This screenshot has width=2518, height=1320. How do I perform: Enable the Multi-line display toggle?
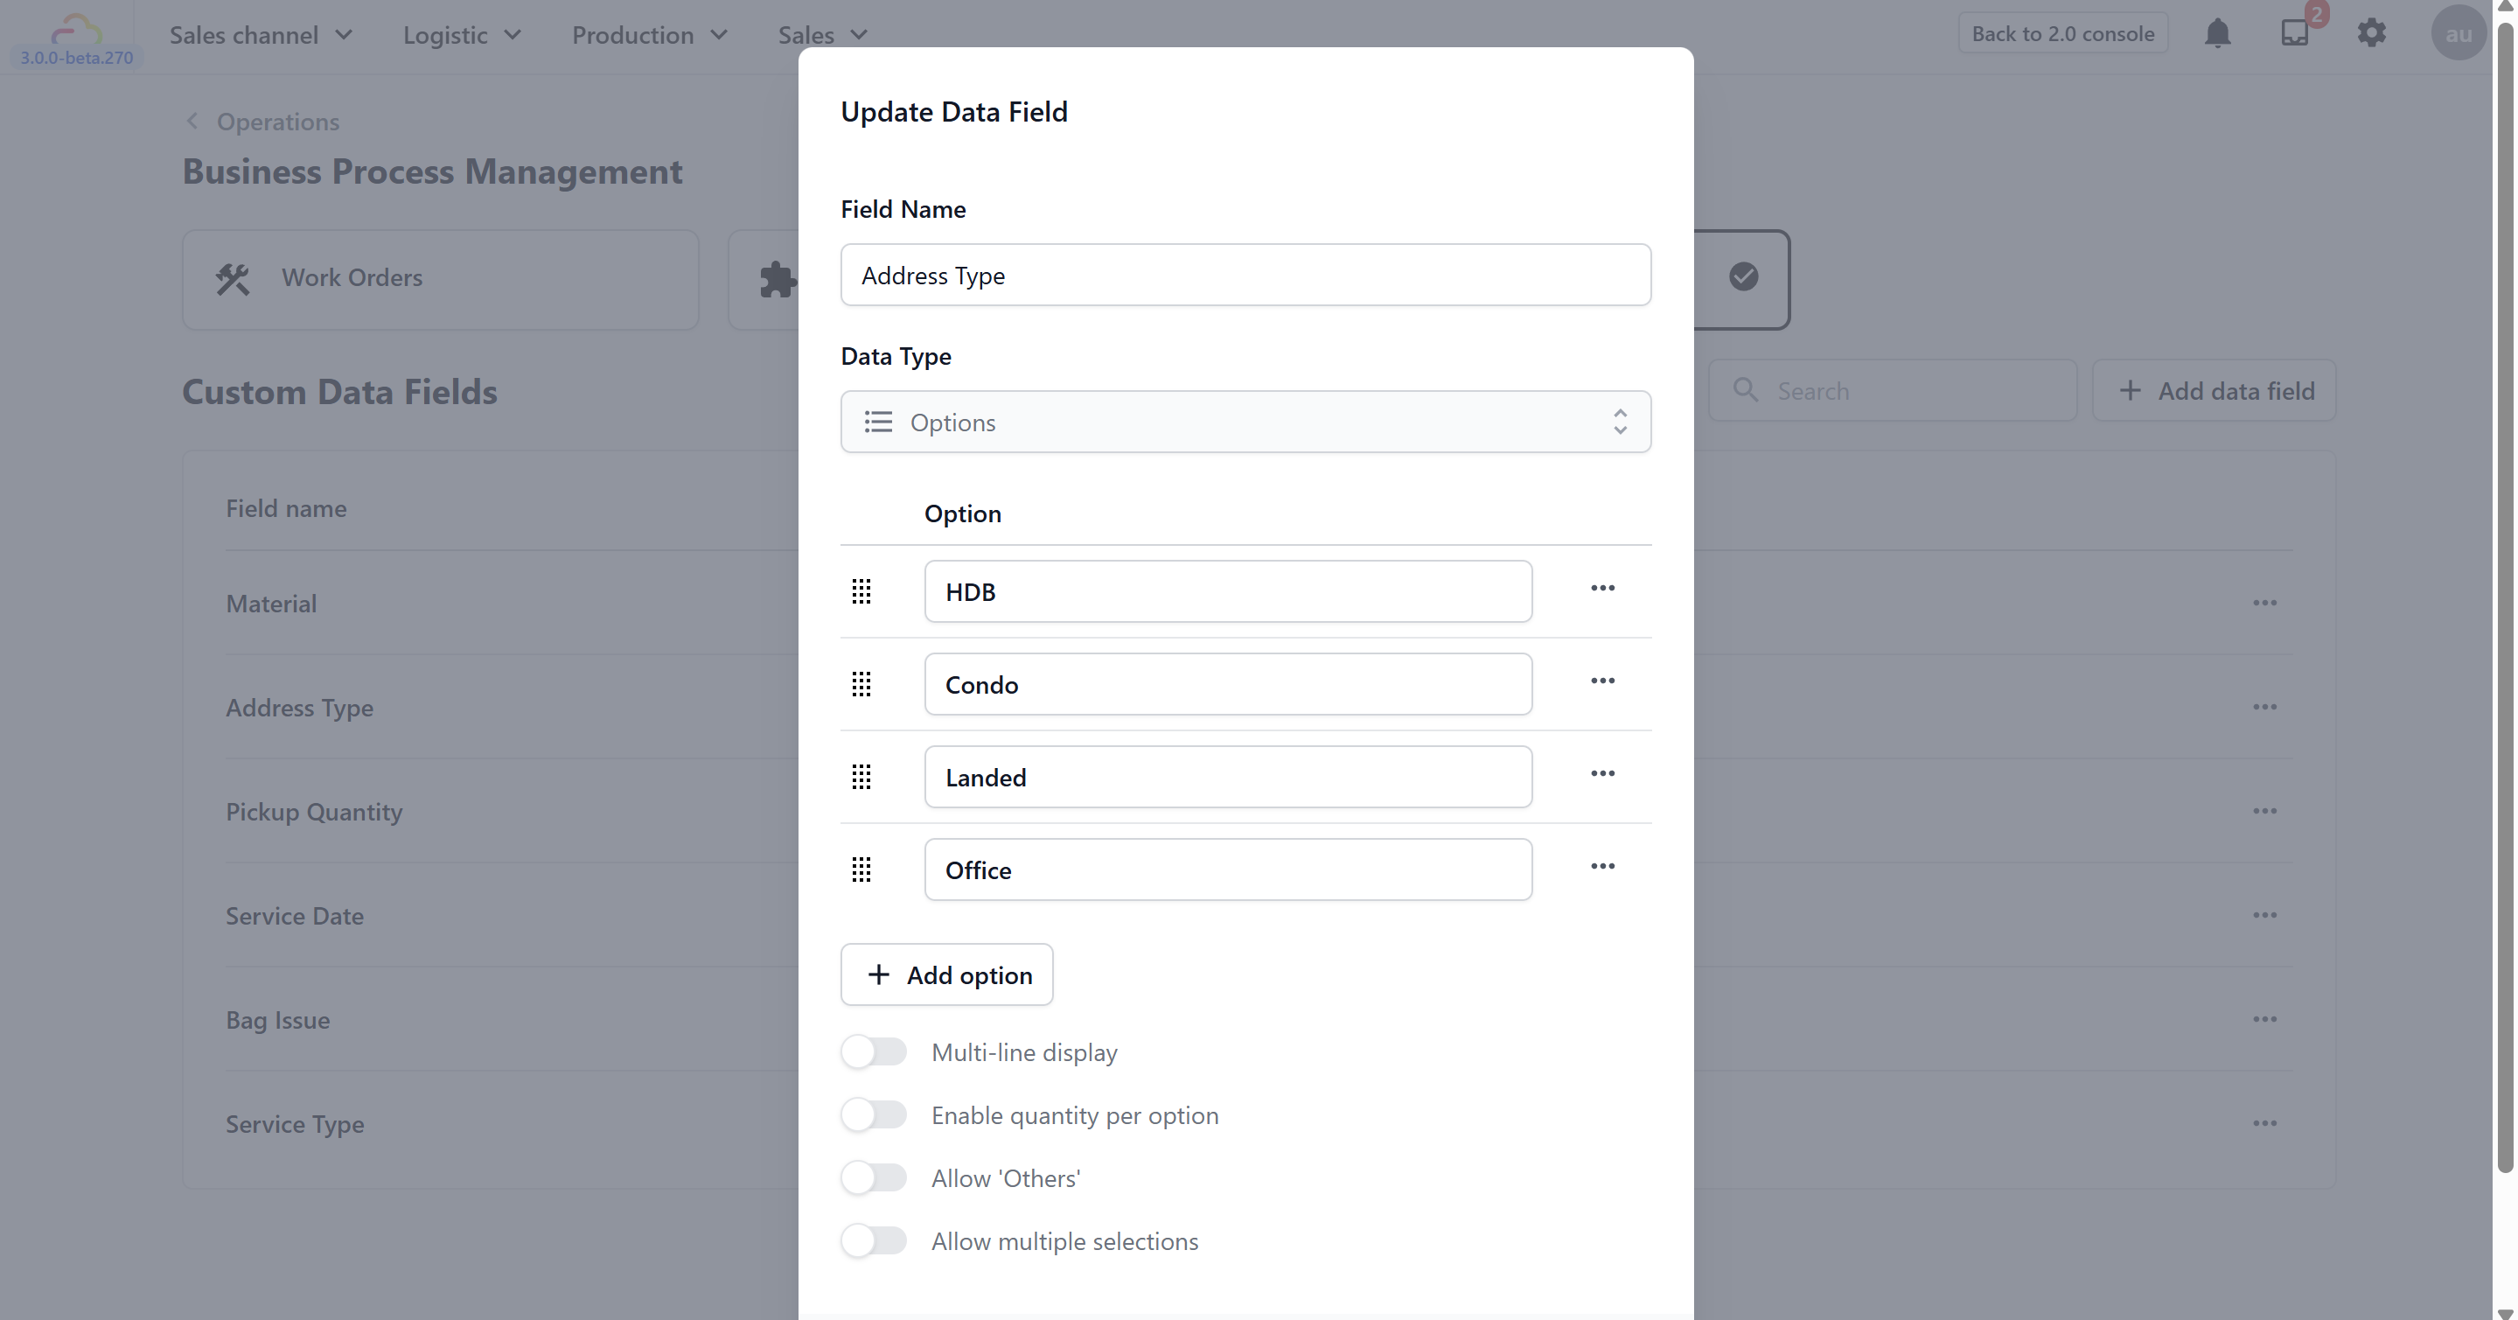(874, 1052)
